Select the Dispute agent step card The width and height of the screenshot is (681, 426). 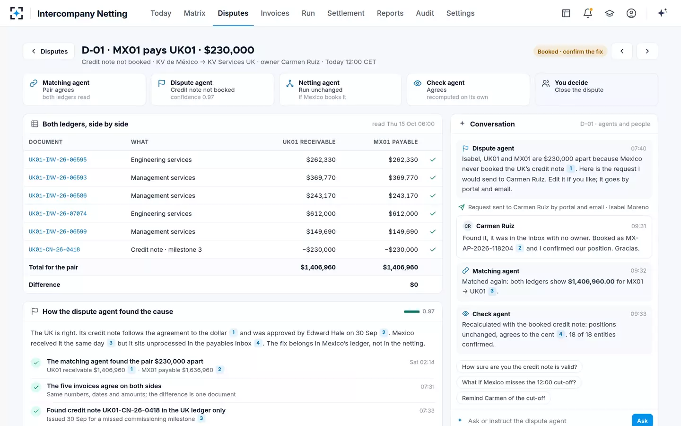[212, 89]
